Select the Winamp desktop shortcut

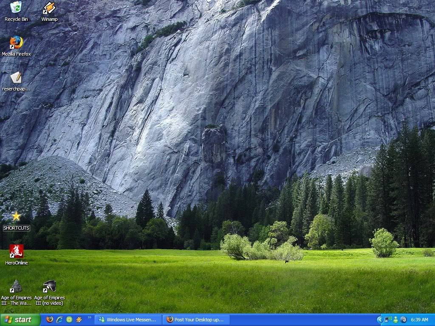click(49, 11)
